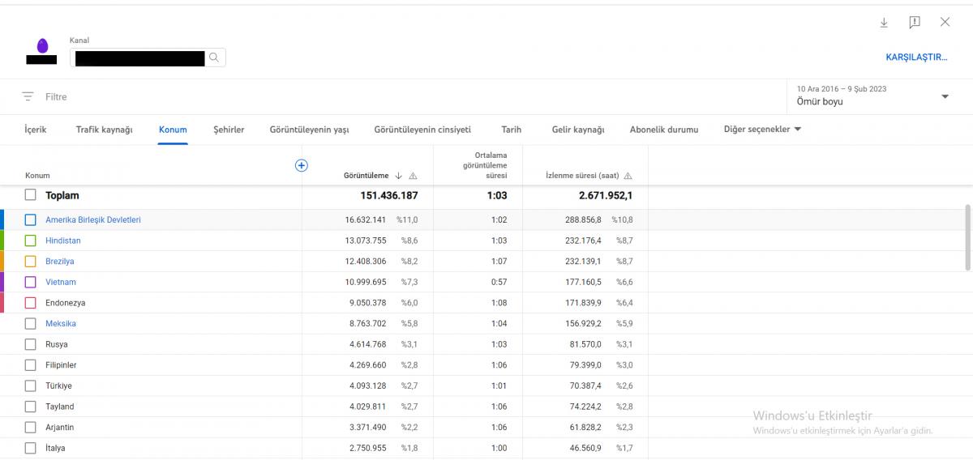
Task: Click the sort arrow next to Görüntüleme
Action: point(398,176)
